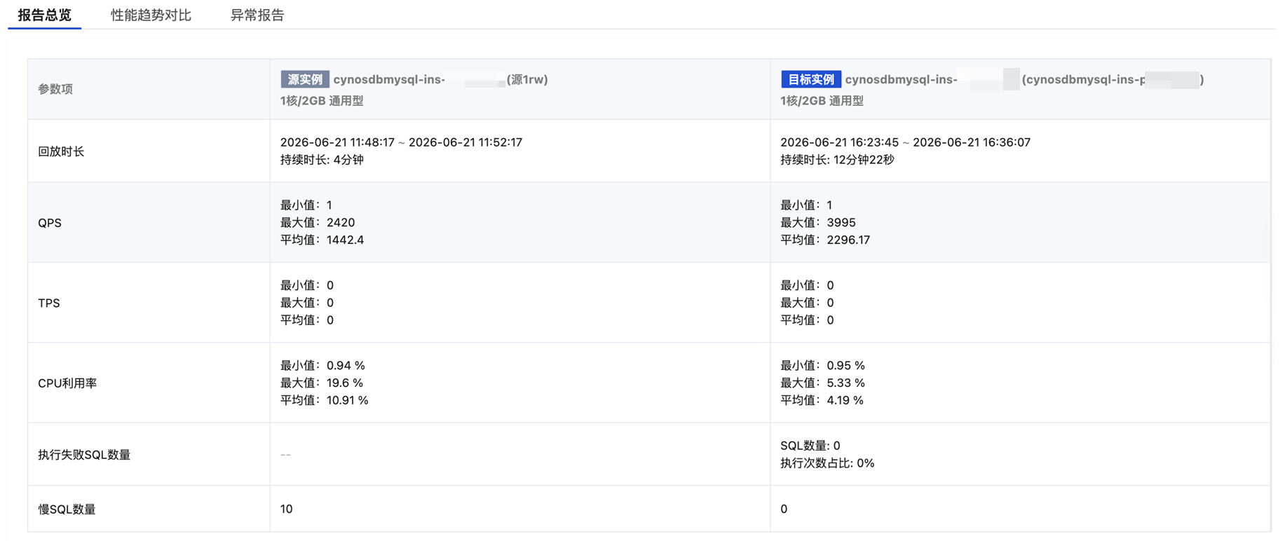The width and height of the screenshot is (1285, 541).
Task: Select source slow SQL count 10
Action: tap(287, 509)
